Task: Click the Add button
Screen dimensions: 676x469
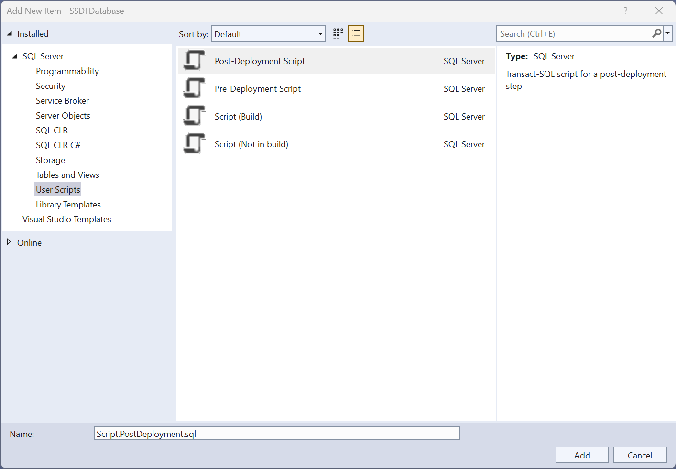Action: click(x=582, y=455)
